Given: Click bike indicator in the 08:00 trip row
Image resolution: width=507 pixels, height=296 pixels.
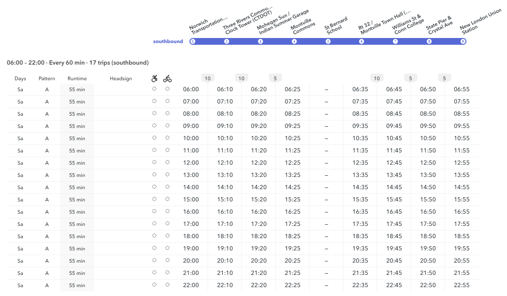Looking at the screenshot, I should 167,113.
